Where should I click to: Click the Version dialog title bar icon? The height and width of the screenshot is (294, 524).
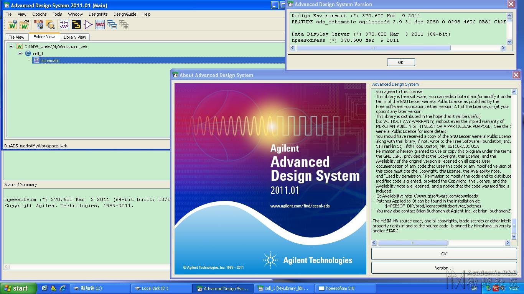[291, 4]
